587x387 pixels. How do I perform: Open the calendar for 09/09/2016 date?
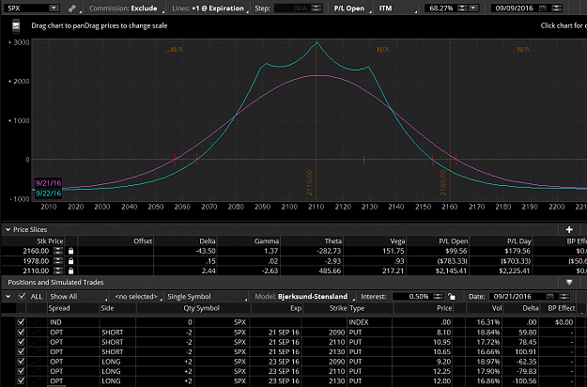[543, 8]
